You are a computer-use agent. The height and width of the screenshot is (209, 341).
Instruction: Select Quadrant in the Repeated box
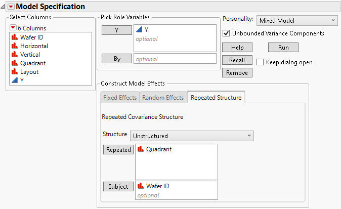159,150
